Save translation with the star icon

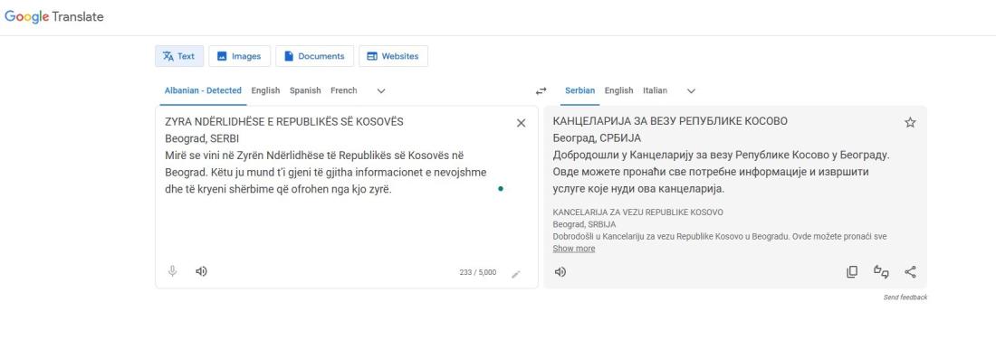(x=910, y=122)
